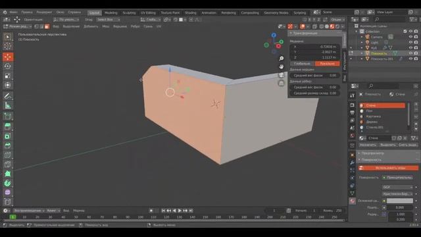421x237 pixels.
Task: Click the pan view hand icon
Action: tap(281, 66)
